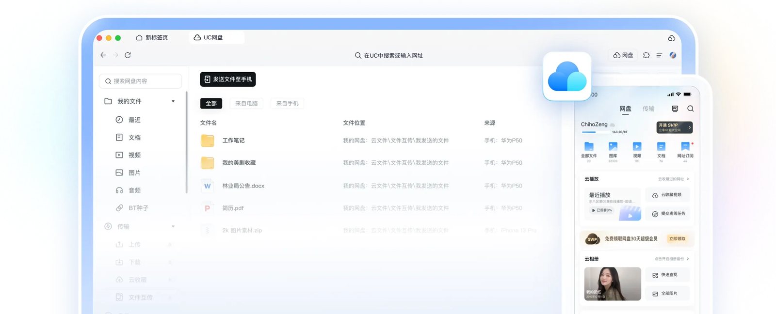Viewport: 776px width, 314px height.
Task: Click the user avatar icon in toolbar
Action: [x=673, y=55]
